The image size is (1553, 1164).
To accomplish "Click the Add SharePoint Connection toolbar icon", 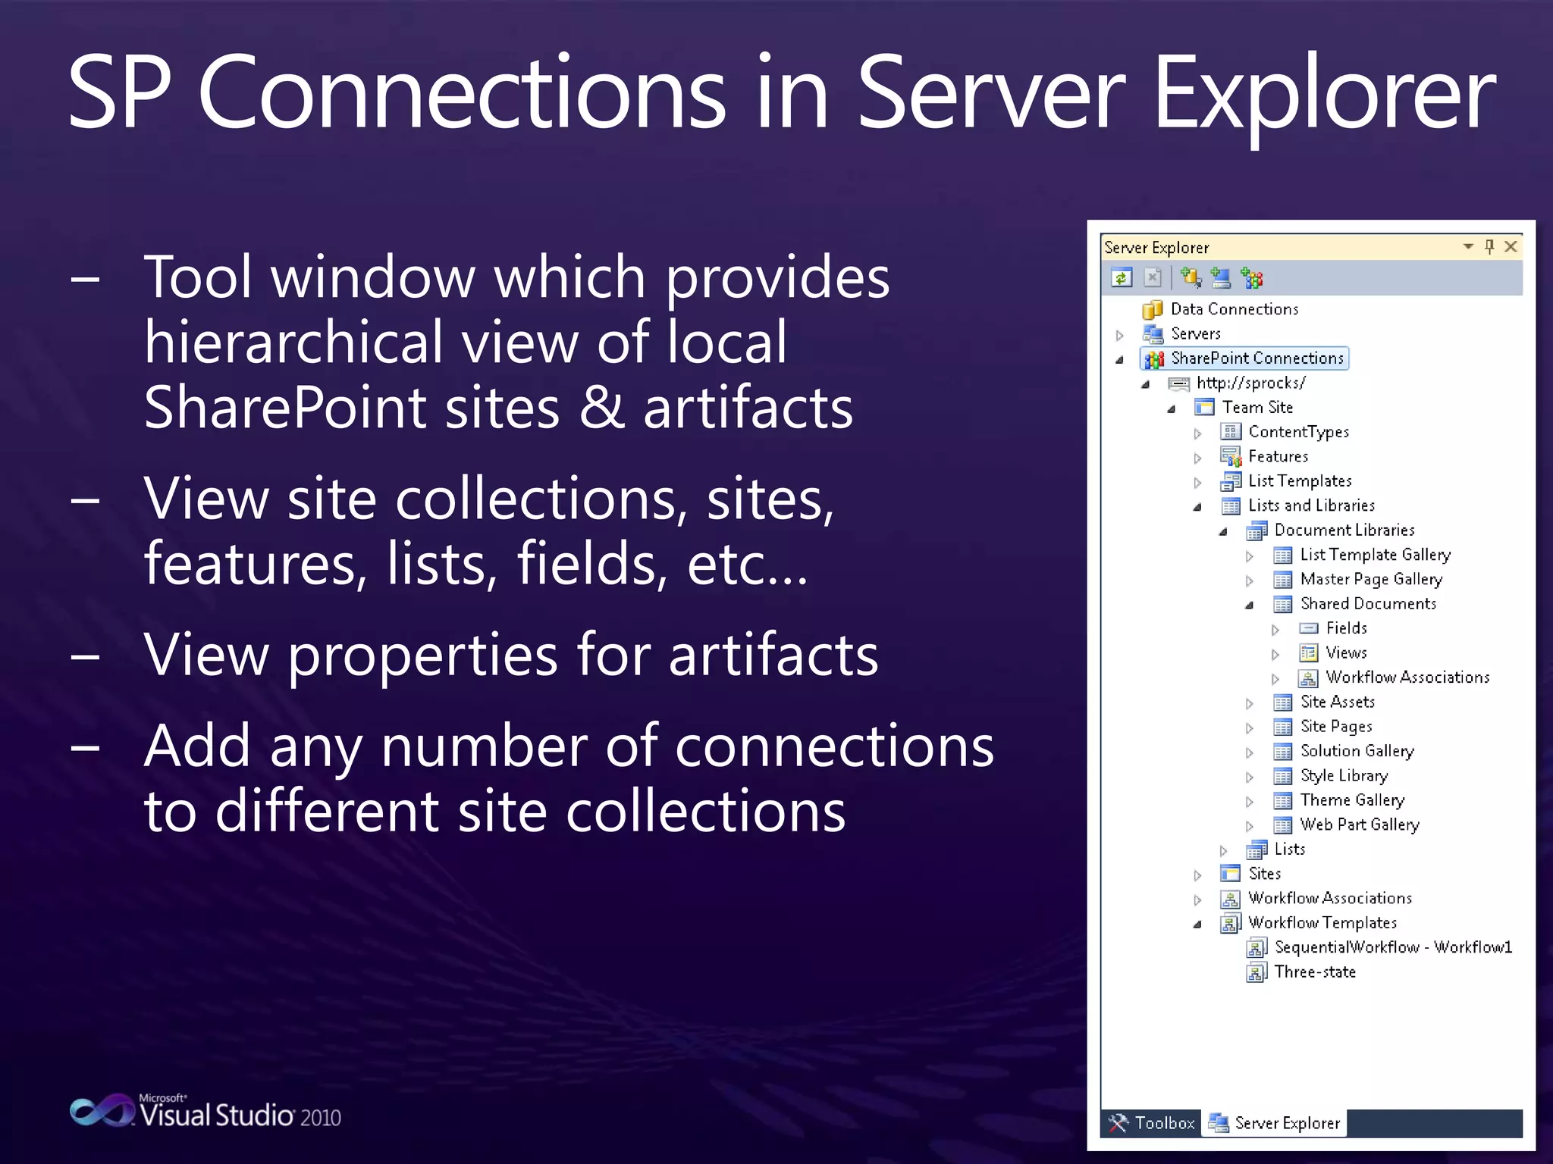I will [x=1252, y=278].
